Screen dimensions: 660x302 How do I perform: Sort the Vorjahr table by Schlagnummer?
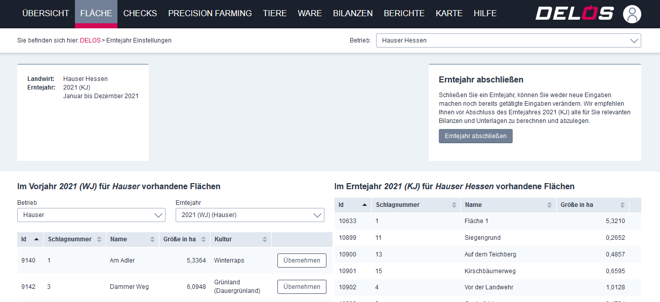tap(74, 239)
